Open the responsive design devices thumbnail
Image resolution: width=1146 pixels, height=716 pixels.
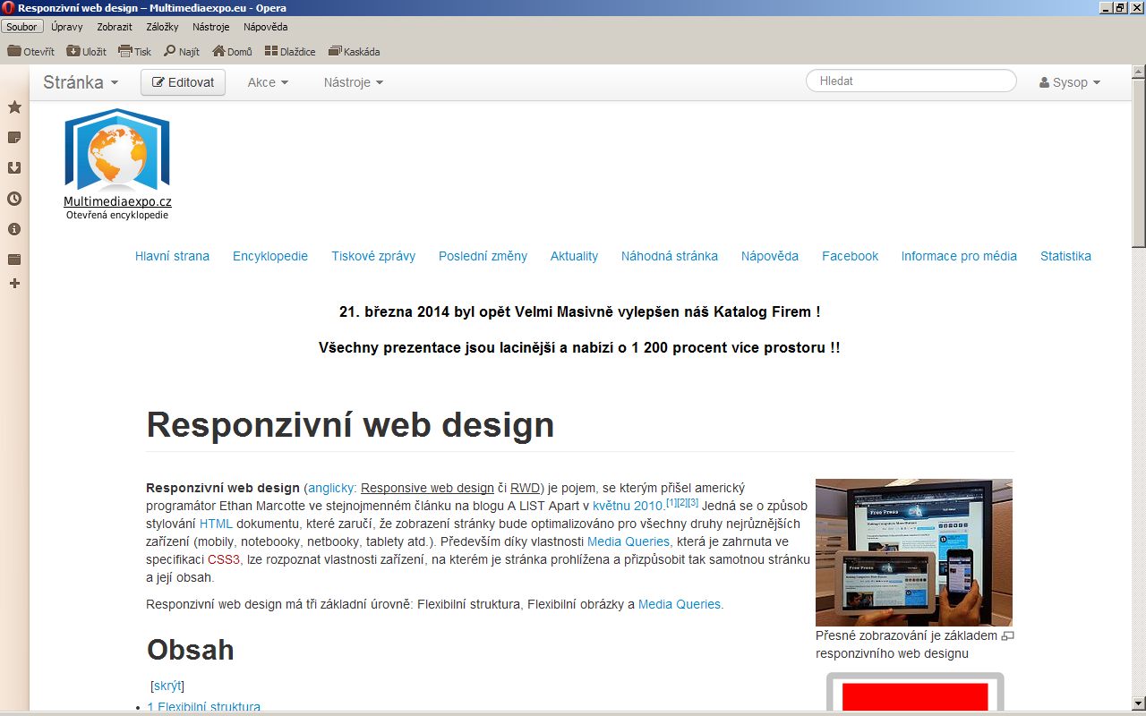click(913, 552)
